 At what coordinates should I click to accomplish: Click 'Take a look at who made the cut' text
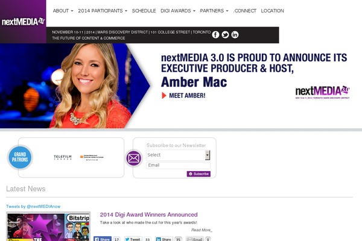tap(148, 222)
